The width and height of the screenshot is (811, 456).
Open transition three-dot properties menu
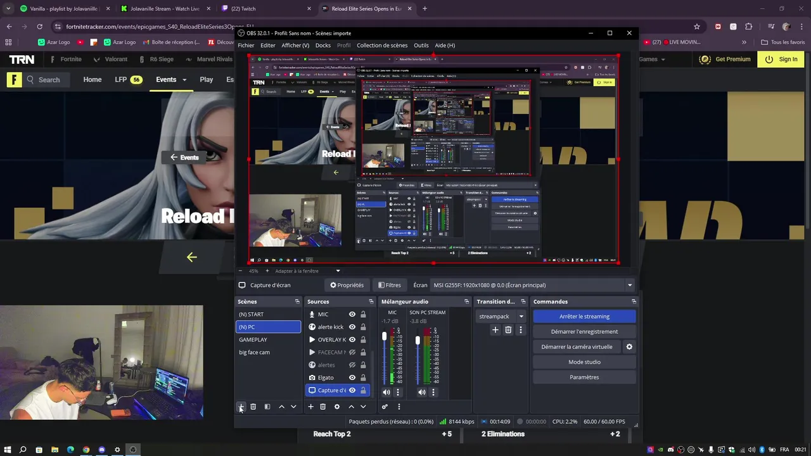tap(521, 330)
